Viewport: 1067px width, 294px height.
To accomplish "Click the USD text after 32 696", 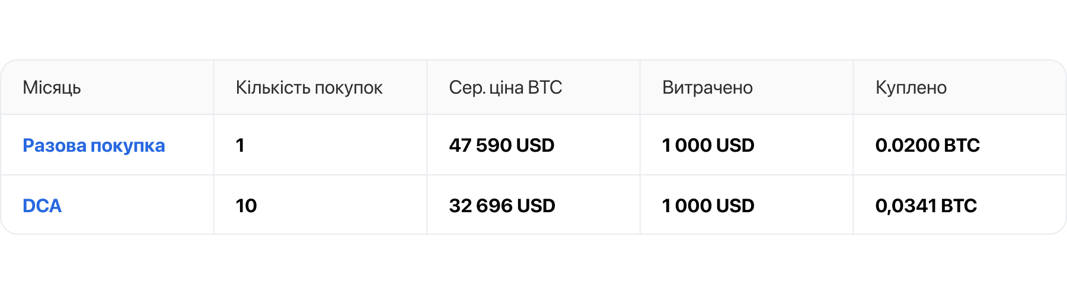I will click(536, 206).
